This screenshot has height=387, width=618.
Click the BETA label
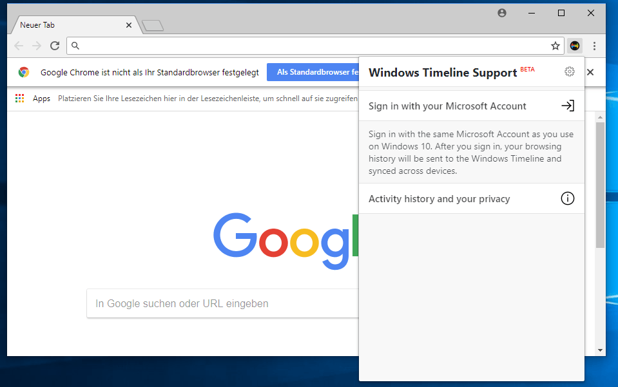(527, 70)
